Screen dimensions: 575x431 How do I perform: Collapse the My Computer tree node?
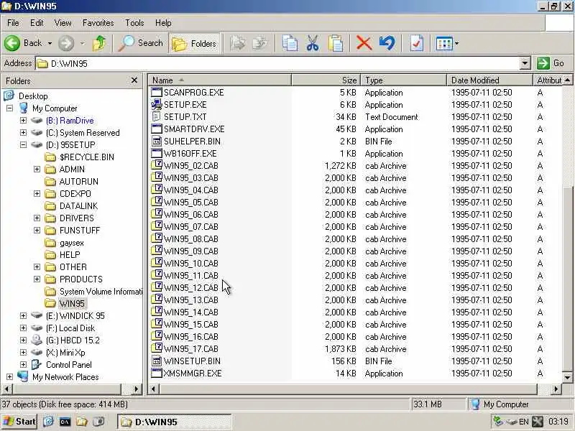coord(9,108)
